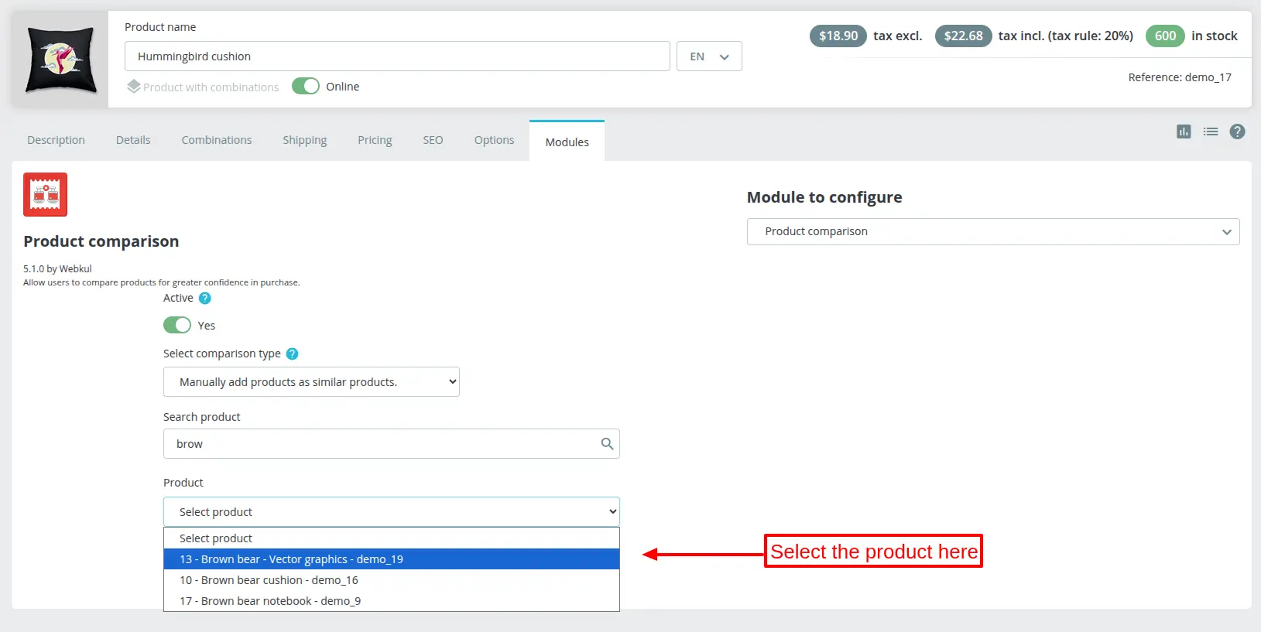Click the Module to configure heading
1261x632 pixels.
(x=824, y=197)
